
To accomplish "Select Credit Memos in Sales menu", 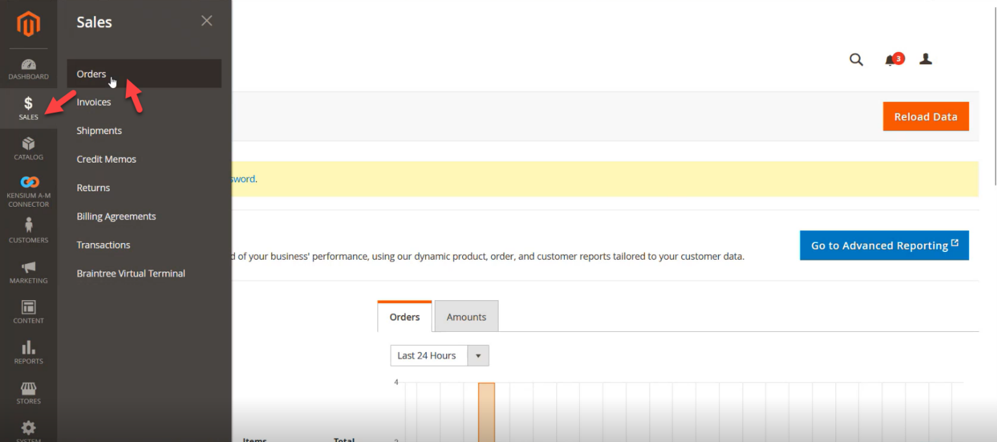I will click(x=106, y=159).
